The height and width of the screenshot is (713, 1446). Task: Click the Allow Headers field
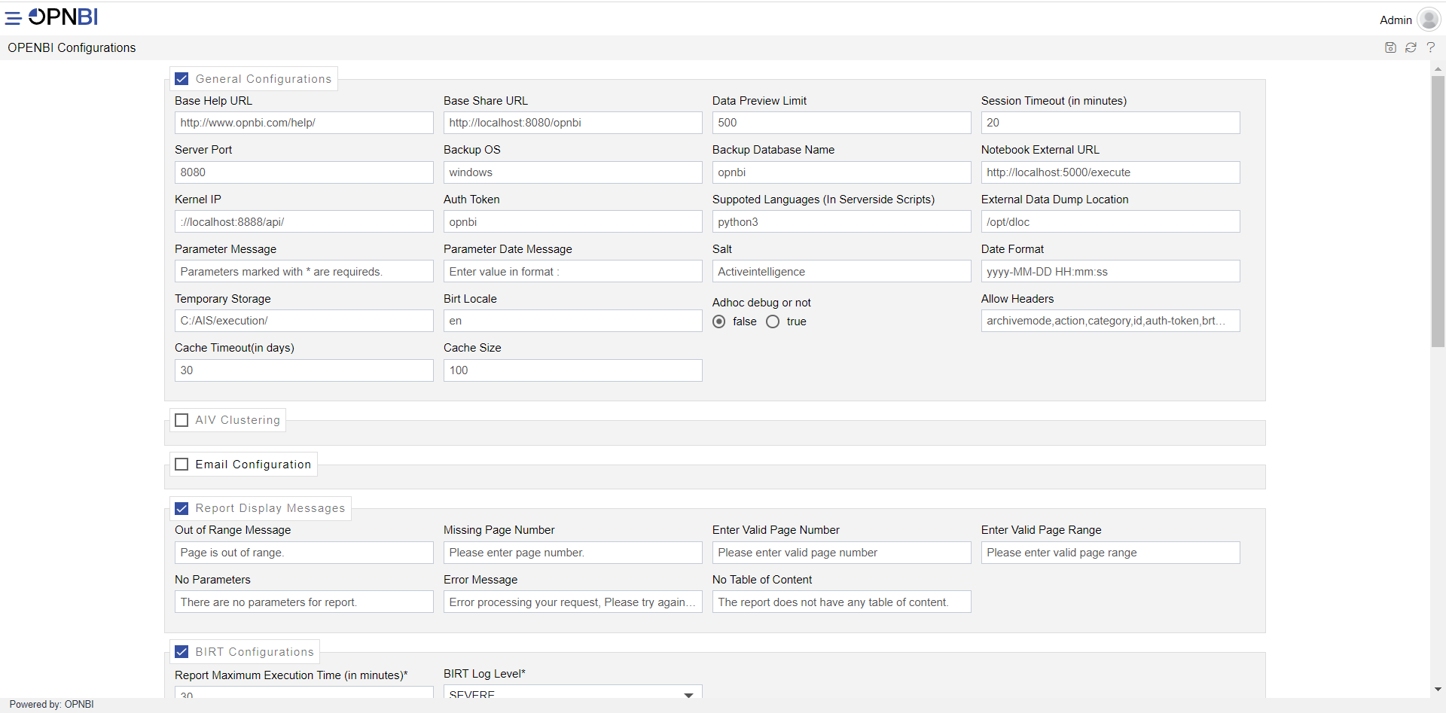pyautogui.click(x=1111, y=321)
